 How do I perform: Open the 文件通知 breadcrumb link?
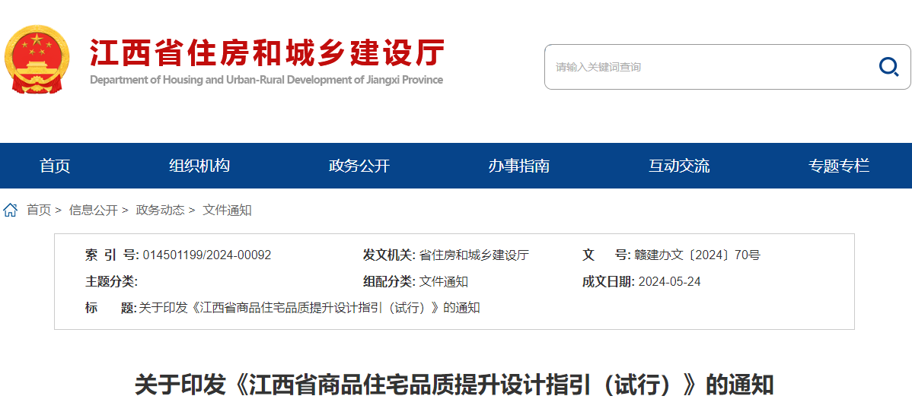pyautogui.click(x=227, y=211)
